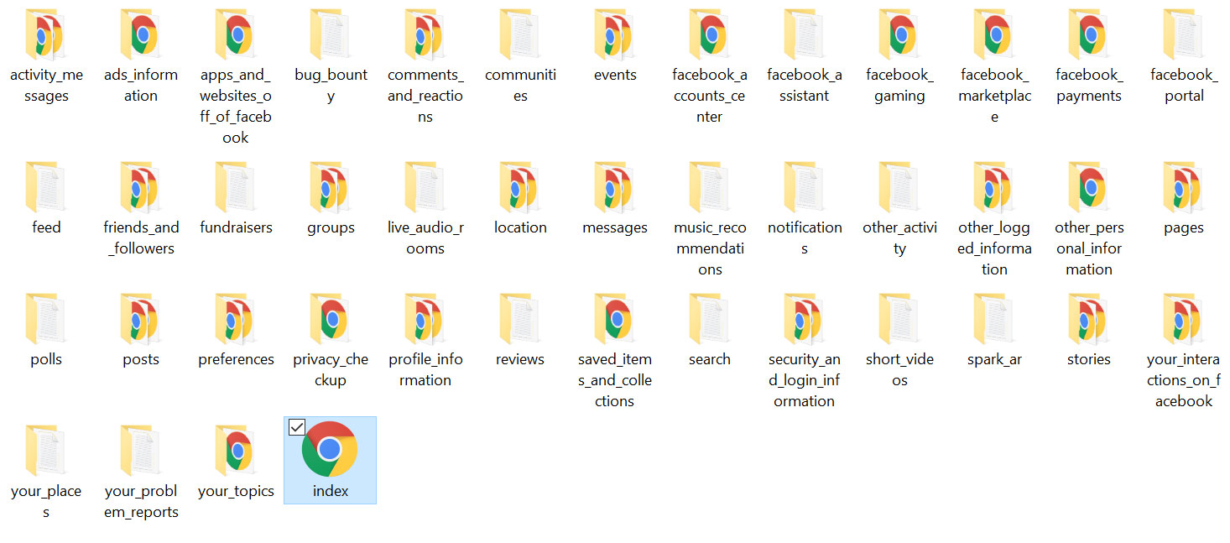Viewport: 1230px width, 543px height.
Task: Click the security_and_login_information folder icon
Action: pyautogui.click(x=805, y=319)
